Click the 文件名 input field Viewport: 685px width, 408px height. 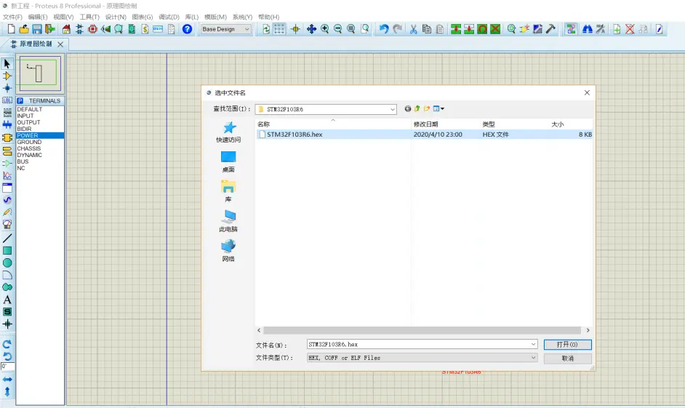pos(418,344)
